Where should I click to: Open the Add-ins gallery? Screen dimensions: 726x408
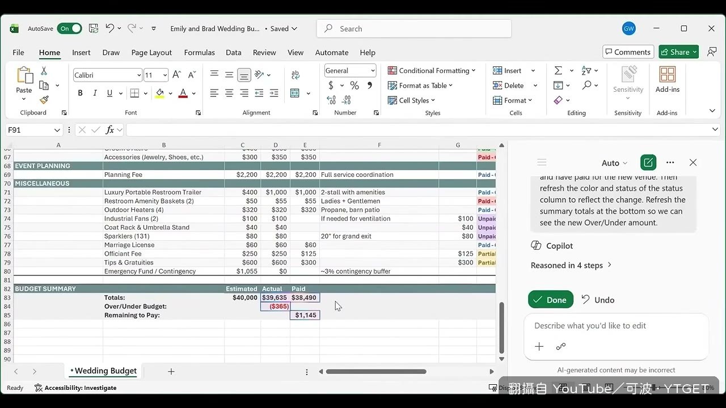668,79
